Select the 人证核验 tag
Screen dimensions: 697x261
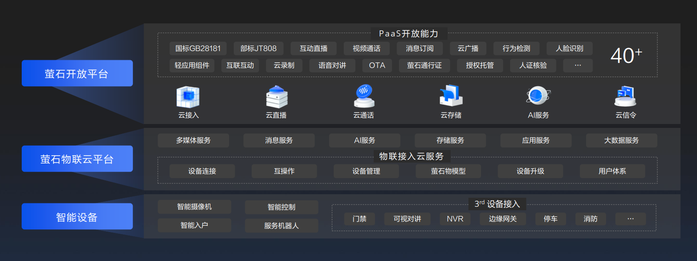pyautogui.click(x=533, y=65)
